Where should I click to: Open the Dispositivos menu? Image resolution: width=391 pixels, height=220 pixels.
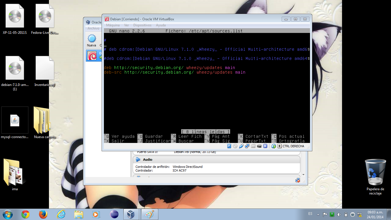coord(143,25)
